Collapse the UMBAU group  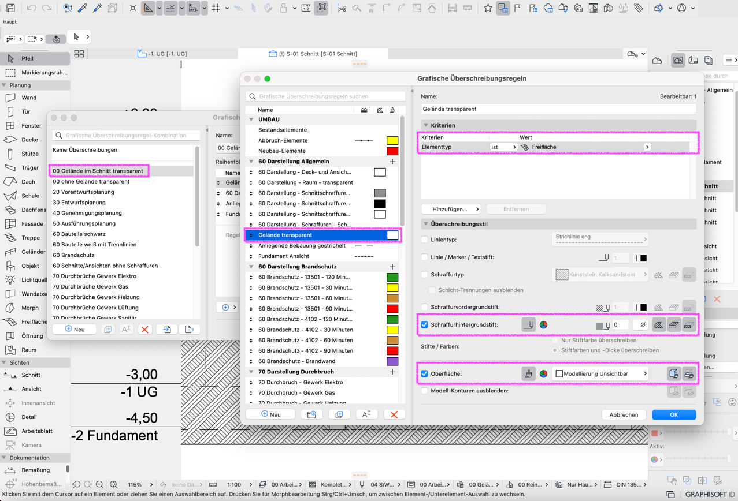point(251,119)
